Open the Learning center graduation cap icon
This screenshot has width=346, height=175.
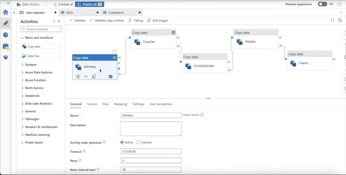[x=6, y=57]
